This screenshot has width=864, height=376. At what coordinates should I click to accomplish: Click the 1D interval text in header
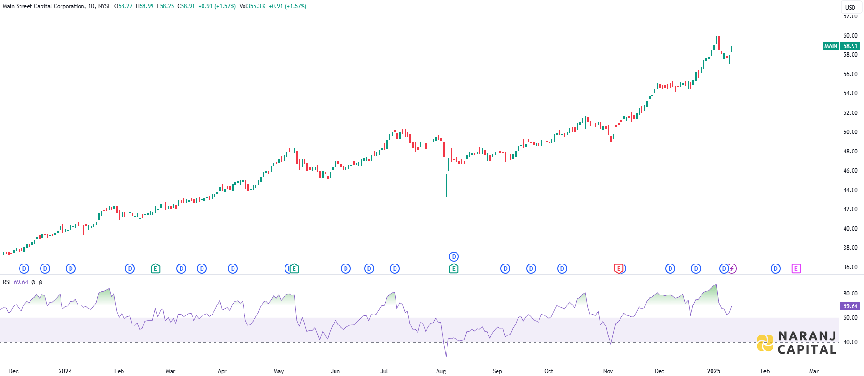(x=91, y=6)
